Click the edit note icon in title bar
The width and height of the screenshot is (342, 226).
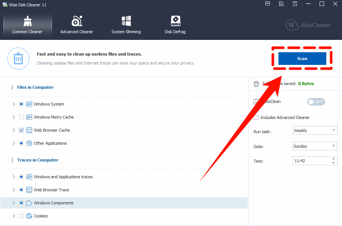click(x=281, y=4)
